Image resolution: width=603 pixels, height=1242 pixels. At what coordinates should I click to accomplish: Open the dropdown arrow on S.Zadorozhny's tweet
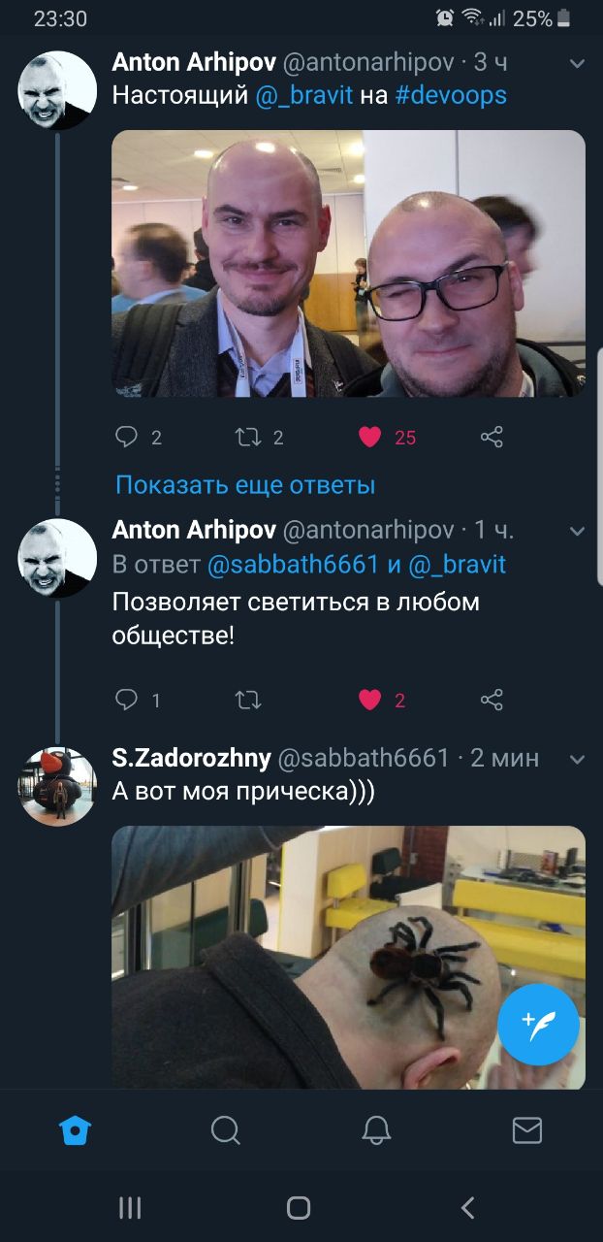click(577, 758)
